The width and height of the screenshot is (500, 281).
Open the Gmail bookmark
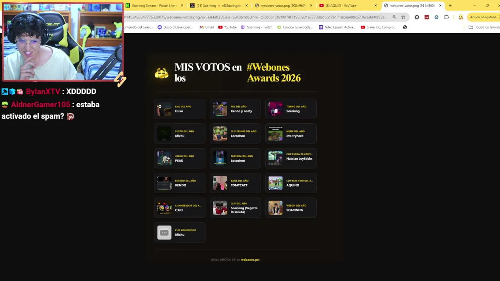(207, 27)
